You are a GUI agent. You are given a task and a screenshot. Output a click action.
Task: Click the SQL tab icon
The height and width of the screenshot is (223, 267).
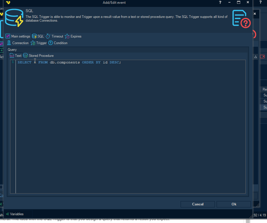pyautogui.click(x=34, y=36)
